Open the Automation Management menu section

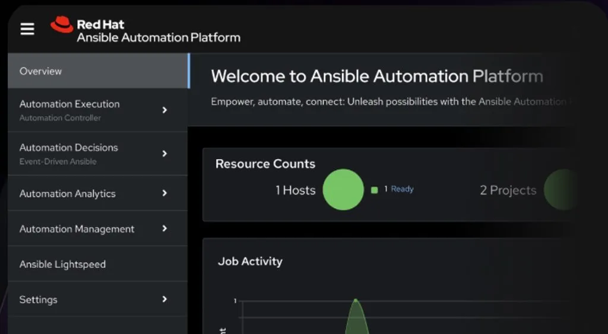click(98, 228)
